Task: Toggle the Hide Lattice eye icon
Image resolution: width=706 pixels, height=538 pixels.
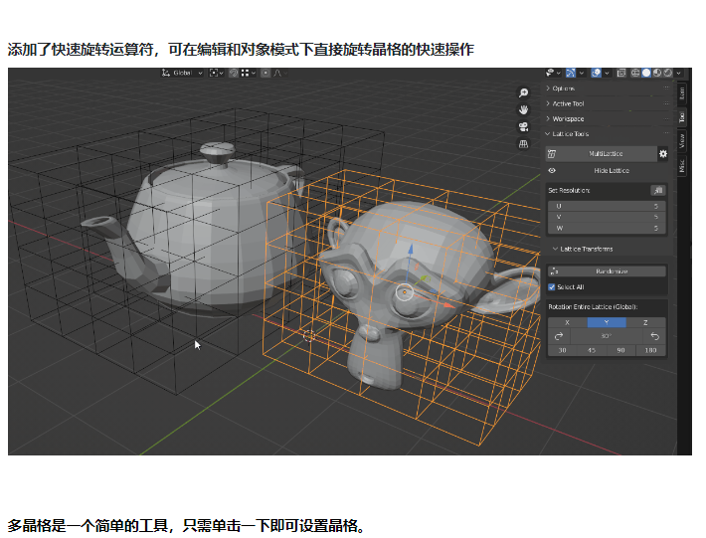Action: coord(552,171)
